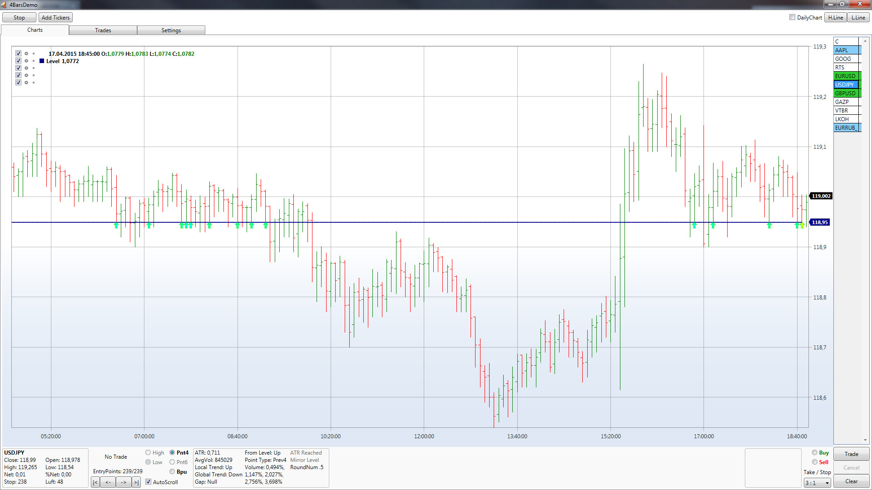Jump to last entry point button

(136, 482)
